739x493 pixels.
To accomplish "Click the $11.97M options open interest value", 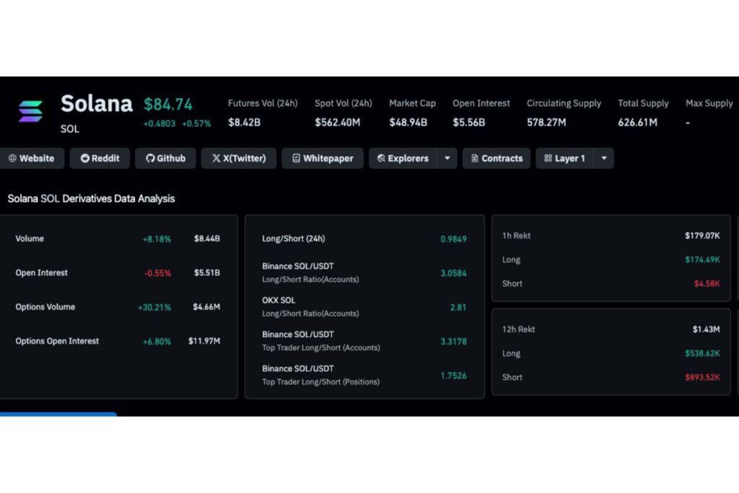I will (204, 341).
